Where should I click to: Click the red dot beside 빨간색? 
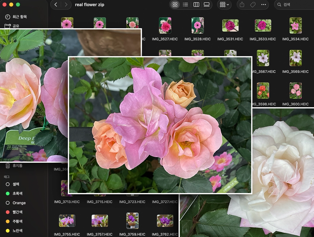[x=8, y=212]
